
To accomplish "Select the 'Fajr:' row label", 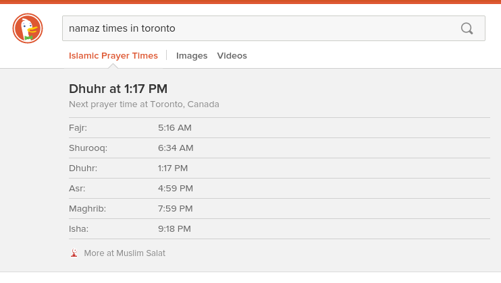I will pyautogui.click(x=78, y=128).
